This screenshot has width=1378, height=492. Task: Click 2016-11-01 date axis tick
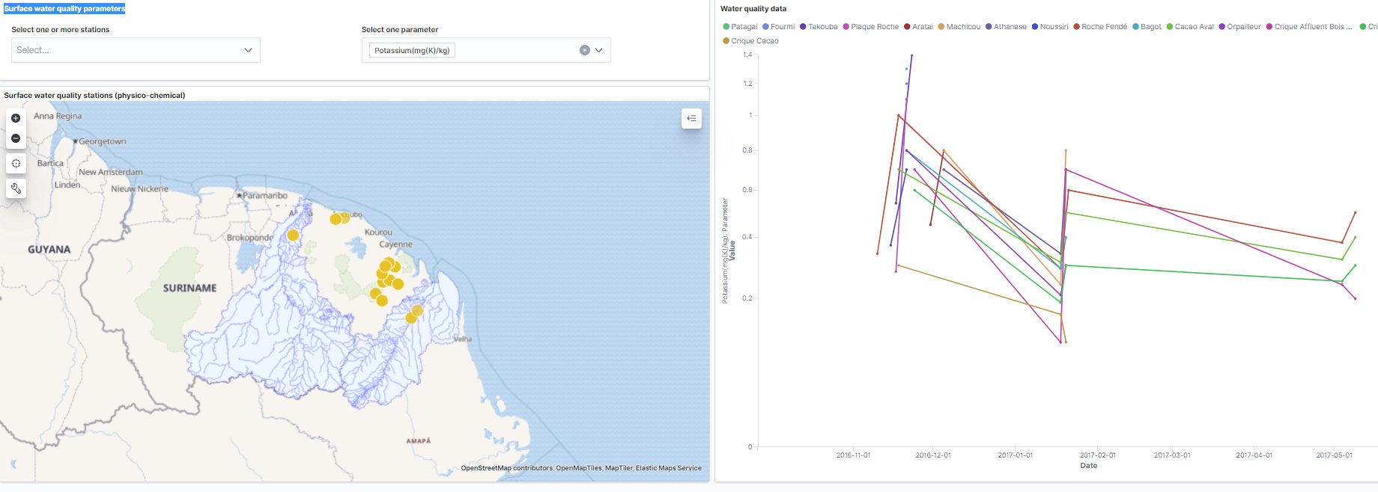[x=853, y=455]
